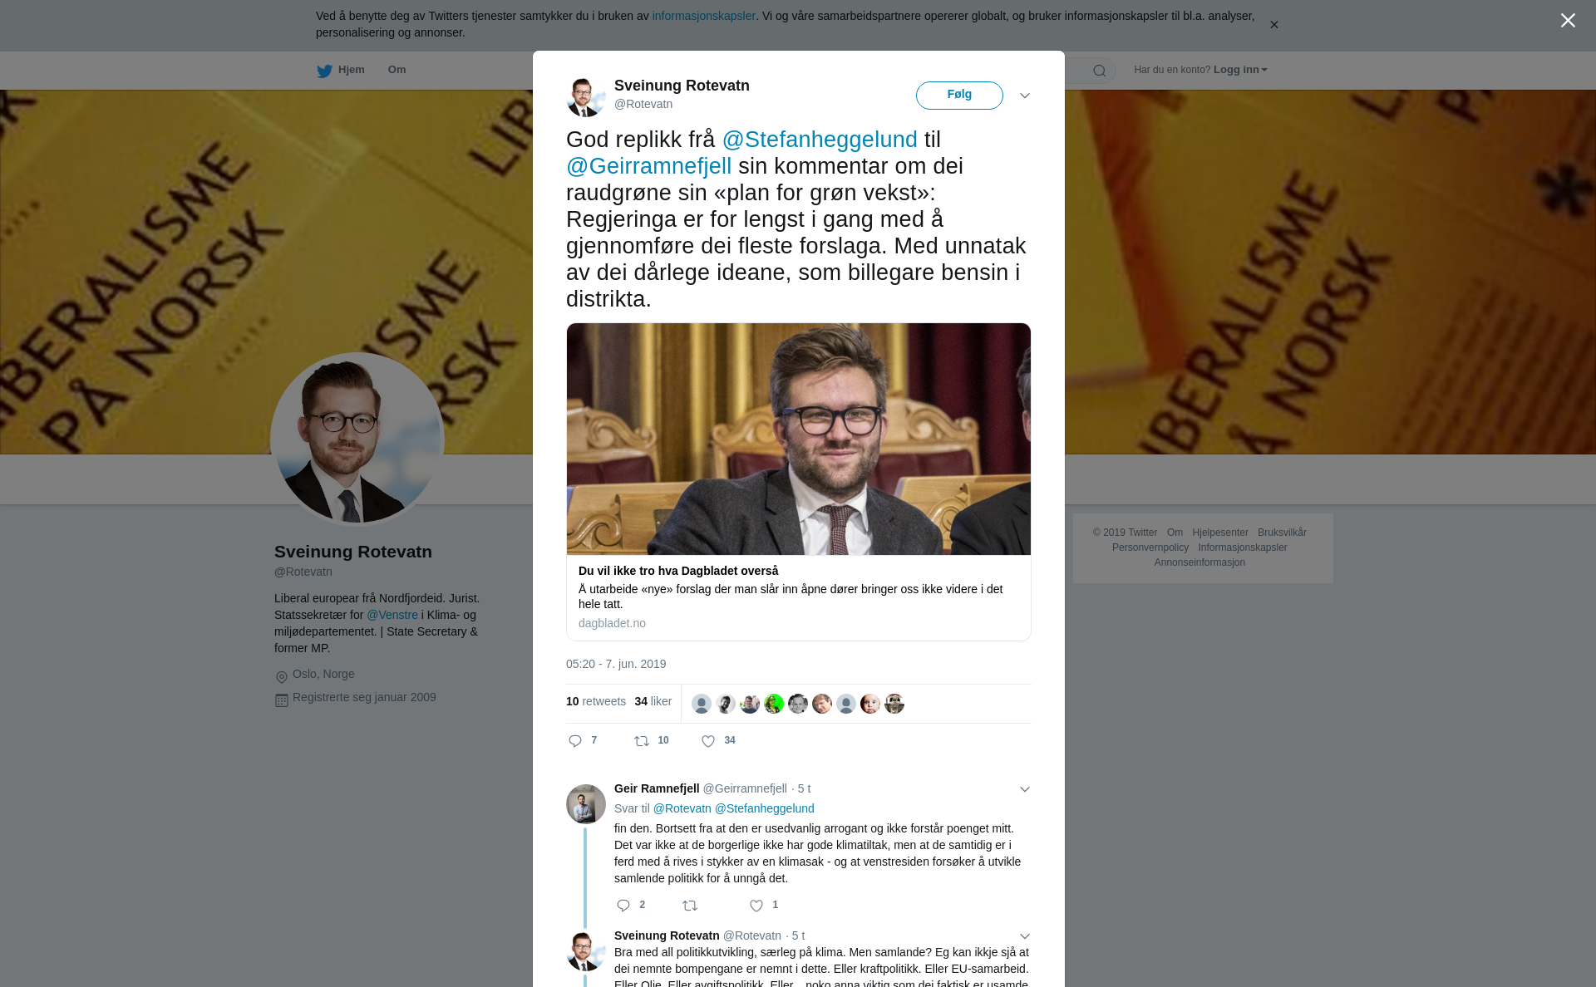Viewport: 1596px width, 987px height.
Task: Click reply icon under Geir Ramnefjell's comment
Action: click(623, 906)
